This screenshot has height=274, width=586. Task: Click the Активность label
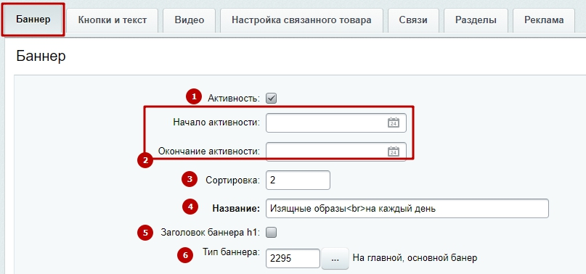coord(234,99)
